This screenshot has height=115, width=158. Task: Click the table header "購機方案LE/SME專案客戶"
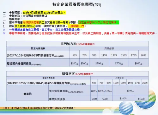(77, 74)
